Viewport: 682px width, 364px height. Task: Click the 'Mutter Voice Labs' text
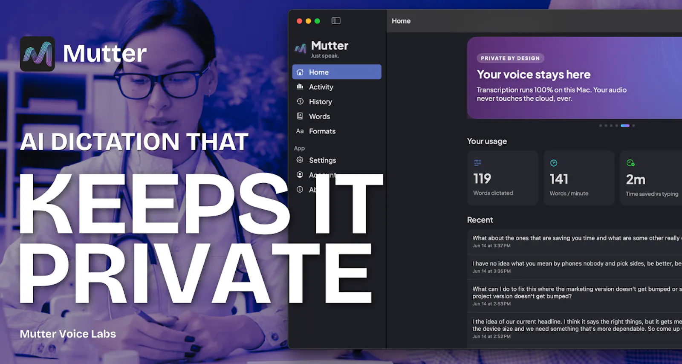point(68,334)
